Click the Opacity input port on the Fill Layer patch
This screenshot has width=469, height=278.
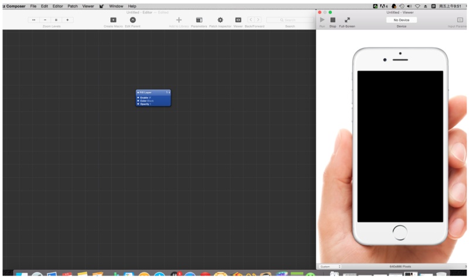138,104
